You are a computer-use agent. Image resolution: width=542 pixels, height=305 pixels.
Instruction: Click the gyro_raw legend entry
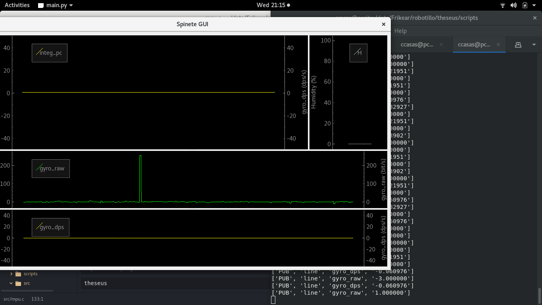(x=51, y=168)
